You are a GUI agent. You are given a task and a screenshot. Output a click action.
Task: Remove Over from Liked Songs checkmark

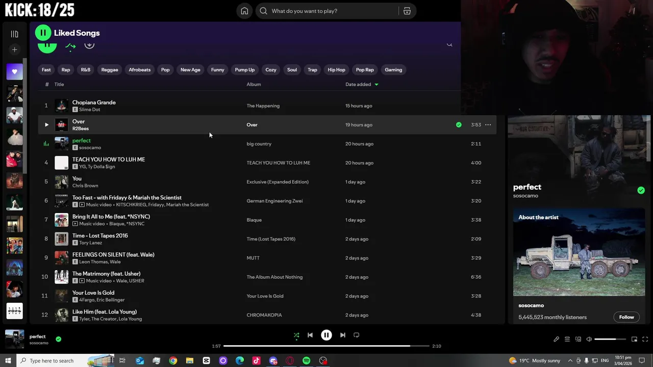(x=459, y=124)
